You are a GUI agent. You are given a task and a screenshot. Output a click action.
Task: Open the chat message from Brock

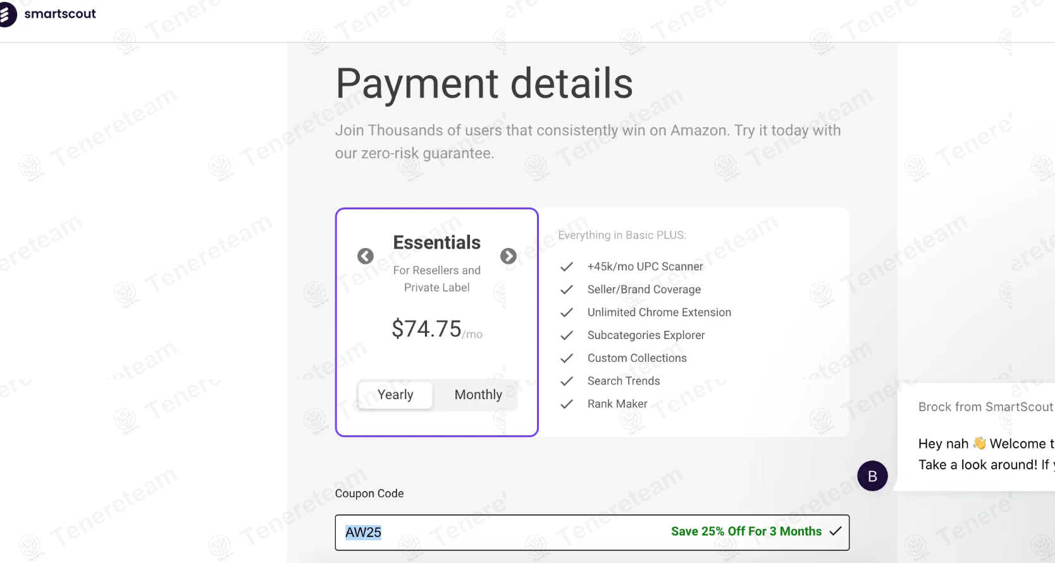pos(984,454)
